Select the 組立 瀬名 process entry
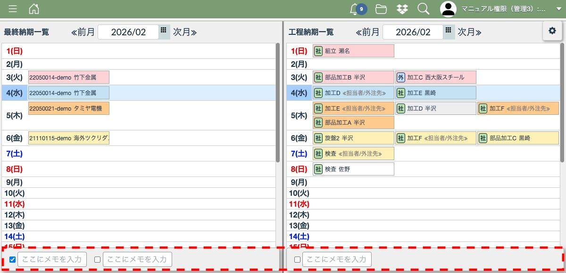The height and width of the screenshot is (273, 566). click(x=353, y=51)
